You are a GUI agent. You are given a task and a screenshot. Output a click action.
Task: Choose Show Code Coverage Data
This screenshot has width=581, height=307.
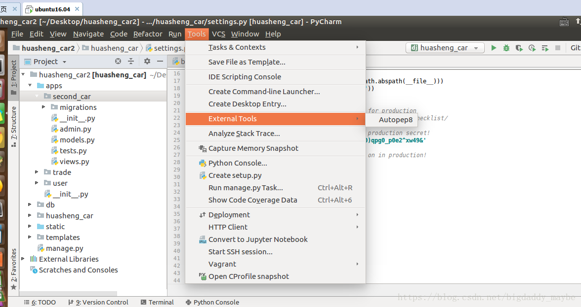tap(275, 200)
